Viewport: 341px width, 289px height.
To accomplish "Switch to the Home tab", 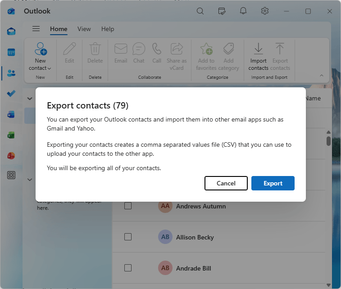I will pyautogui.click(x=59, y=29).
